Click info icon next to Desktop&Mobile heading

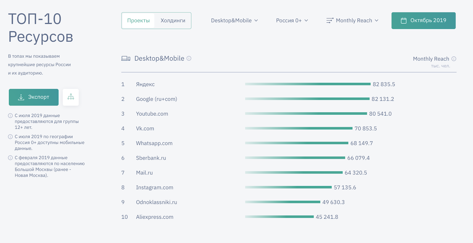pyautogui.click(x=189, y=58)
